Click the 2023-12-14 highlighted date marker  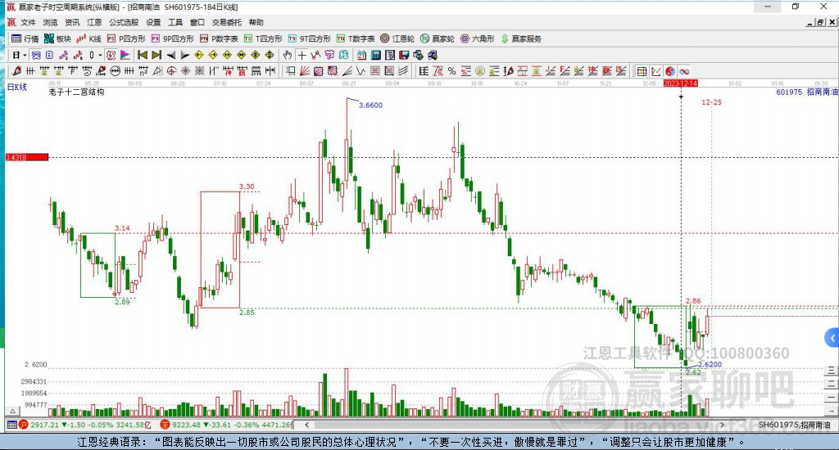pos(681,83)
